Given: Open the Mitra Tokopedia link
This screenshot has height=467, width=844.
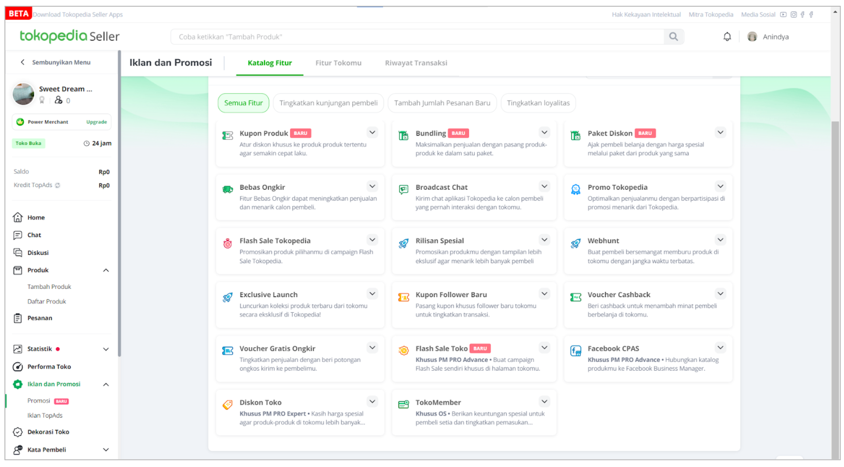Looking at the screenshot, I should tap(711, 15).
